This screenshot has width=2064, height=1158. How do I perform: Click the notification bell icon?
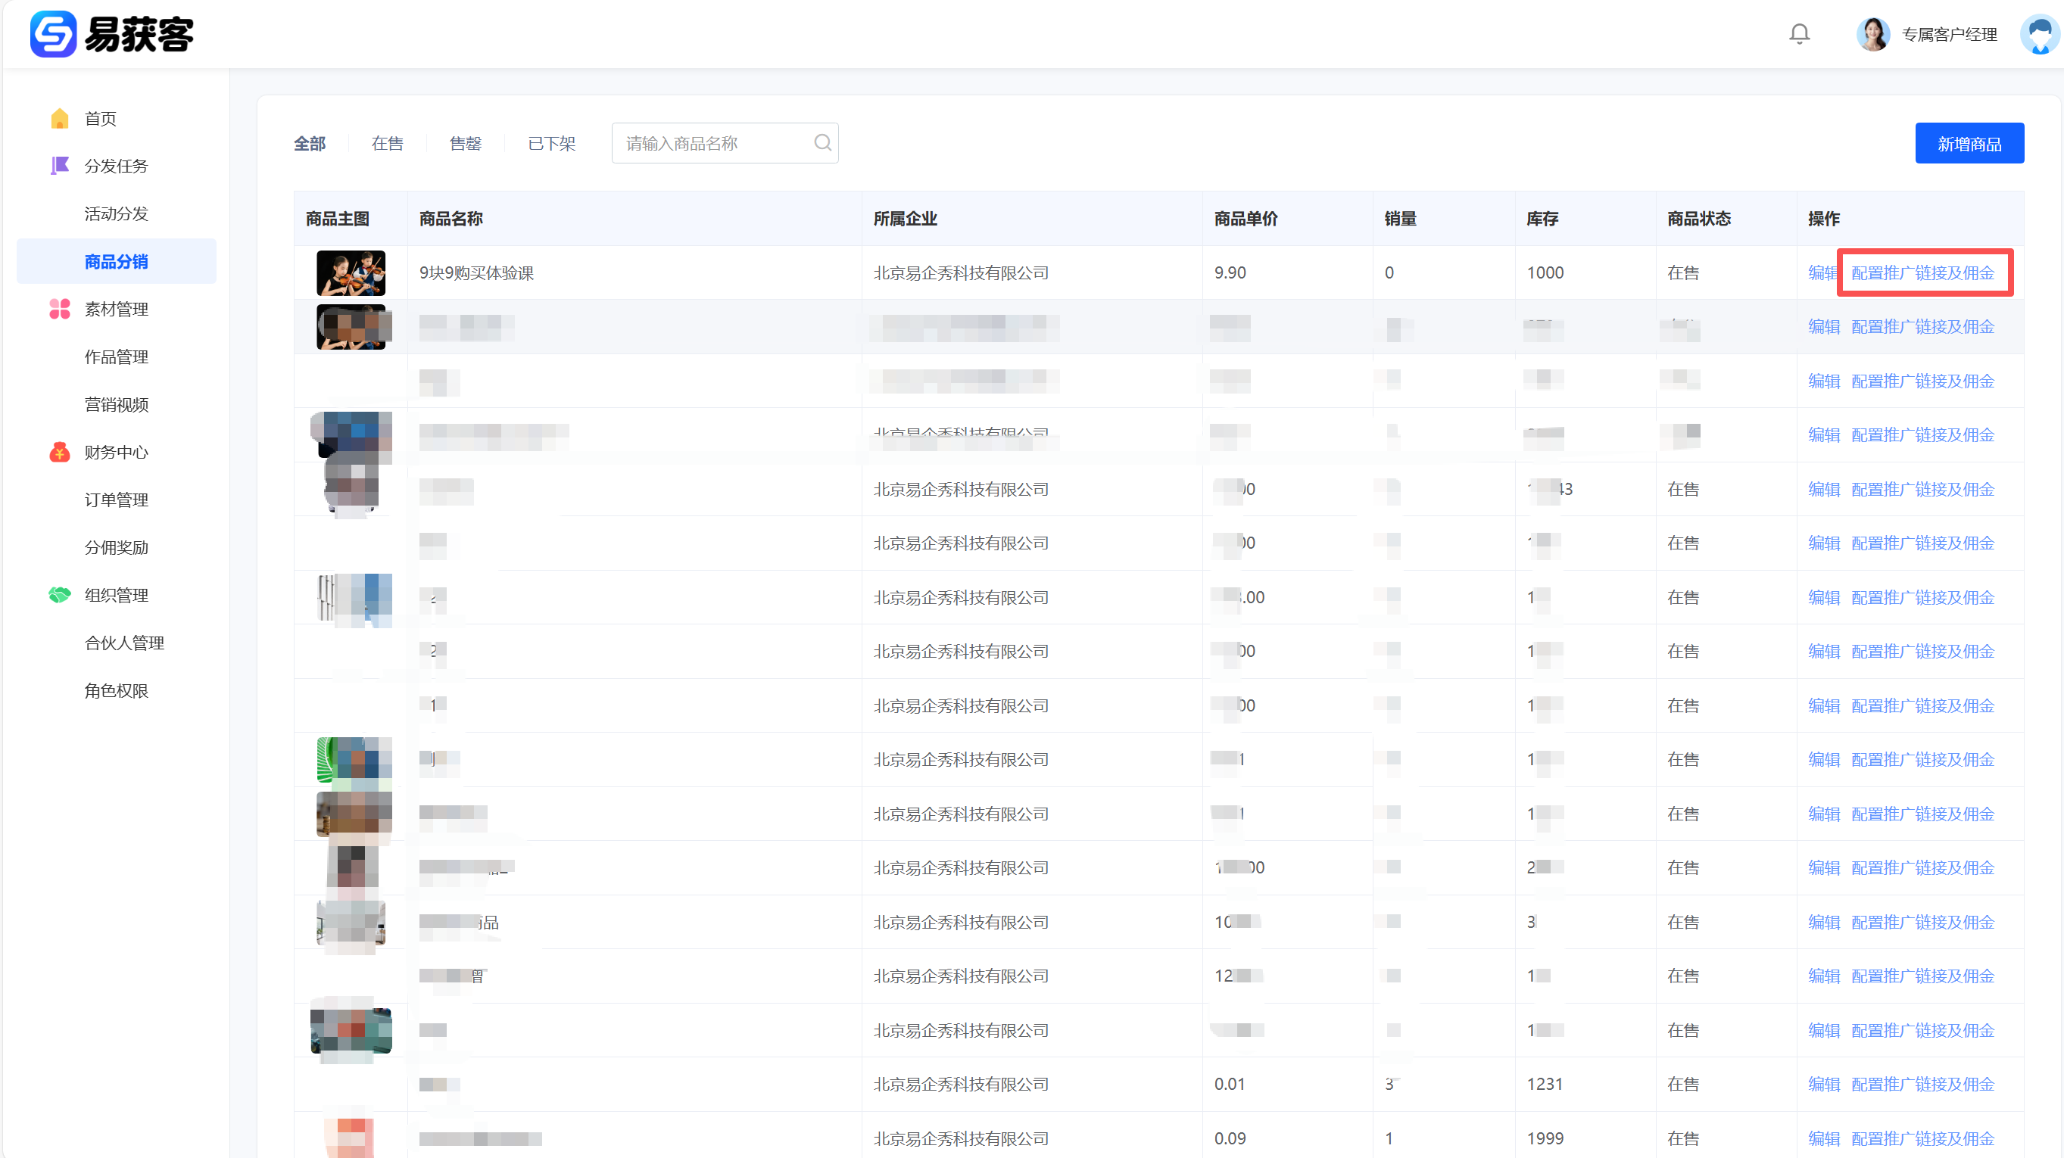(1799, 33)
